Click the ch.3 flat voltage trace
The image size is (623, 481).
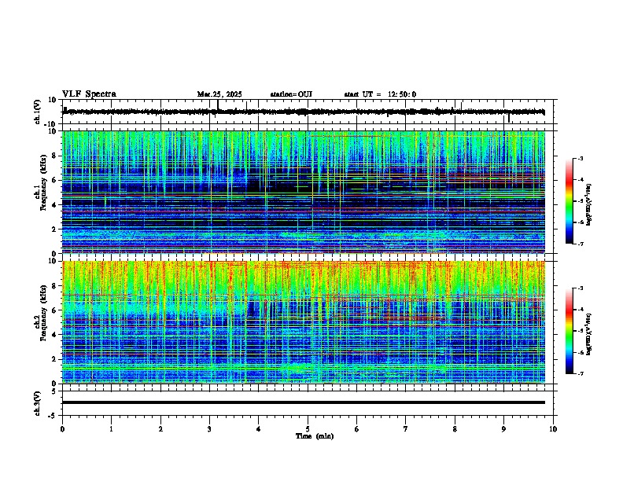tap(303, 402)
